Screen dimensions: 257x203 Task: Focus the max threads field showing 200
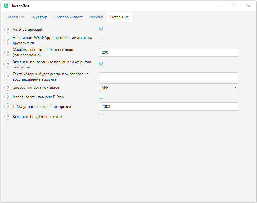[x=169, y=53]
